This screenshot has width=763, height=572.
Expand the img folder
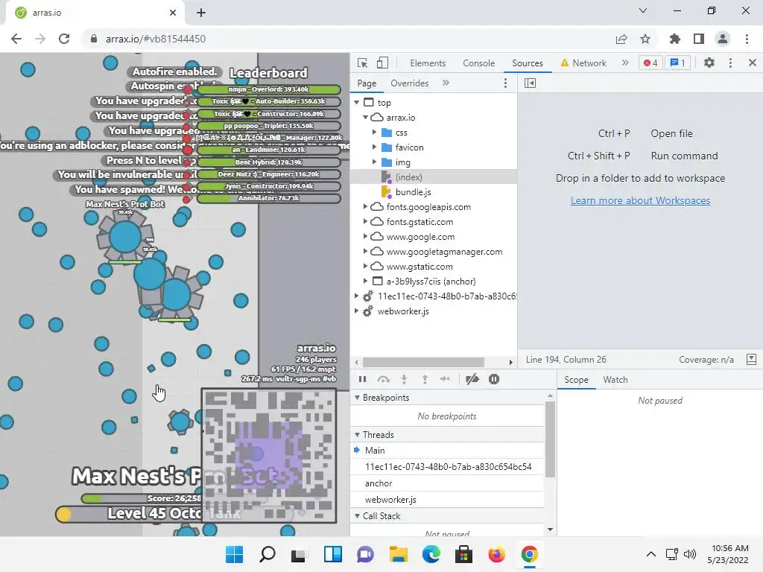tap(374, 162)
